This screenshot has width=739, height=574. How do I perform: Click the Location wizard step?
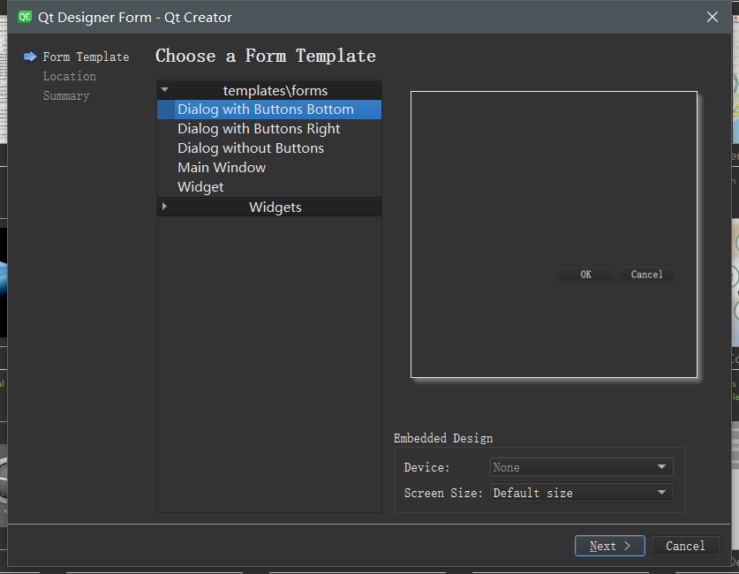[x=69, y=76]
